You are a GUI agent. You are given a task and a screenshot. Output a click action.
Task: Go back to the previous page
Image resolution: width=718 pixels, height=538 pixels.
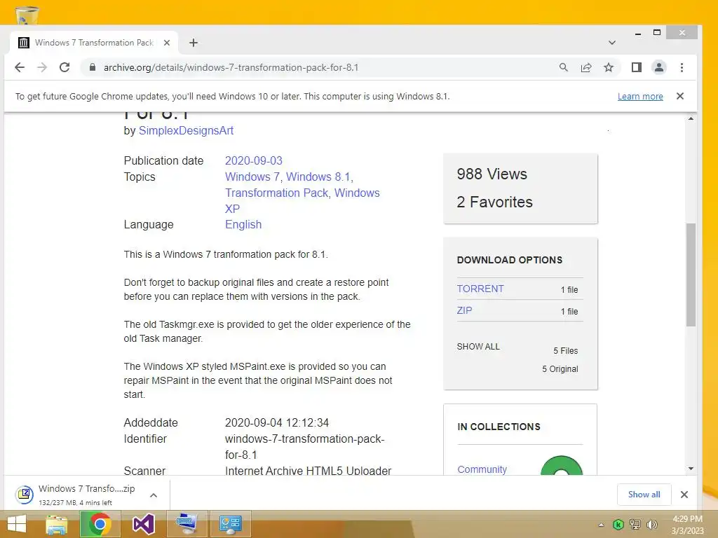pyautogui.click(x=19, y=67)
